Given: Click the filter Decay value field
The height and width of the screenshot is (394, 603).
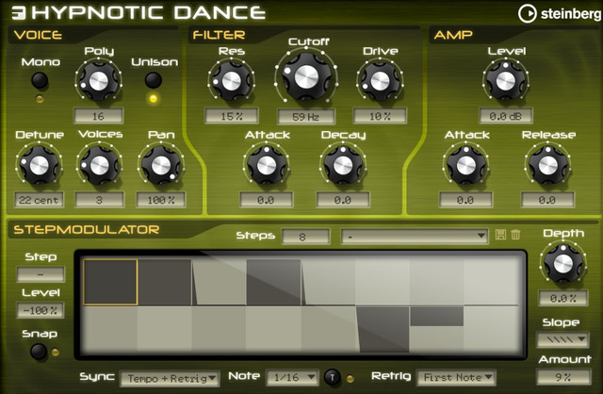Looking at the screenshot, I should click(343, 200).
